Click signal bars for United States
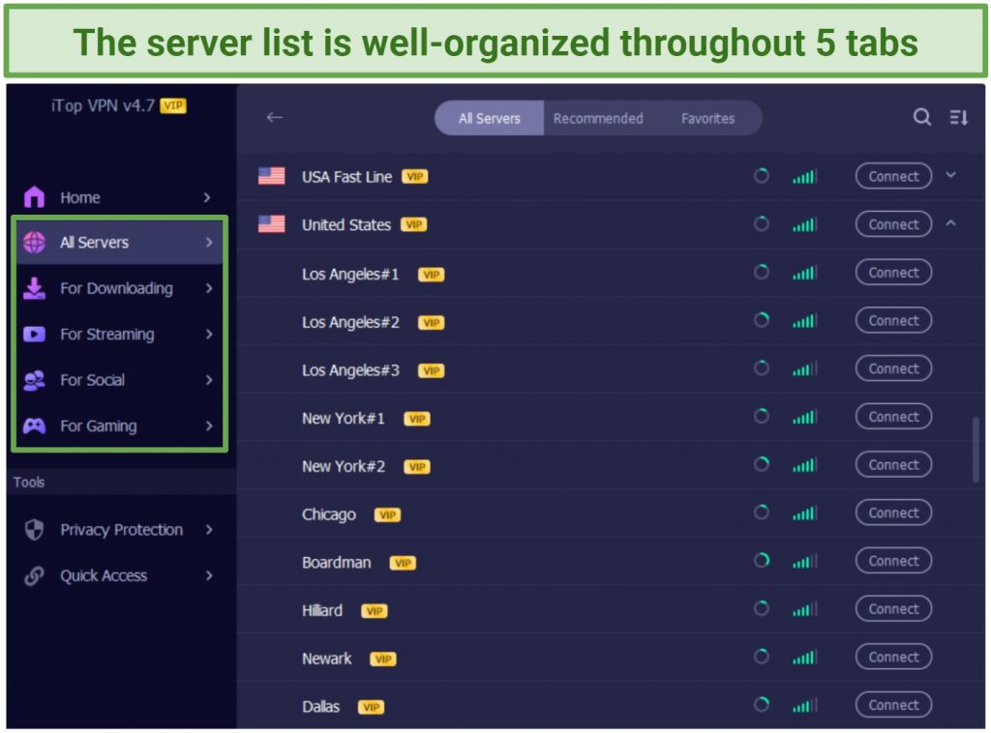 [804, 224]
